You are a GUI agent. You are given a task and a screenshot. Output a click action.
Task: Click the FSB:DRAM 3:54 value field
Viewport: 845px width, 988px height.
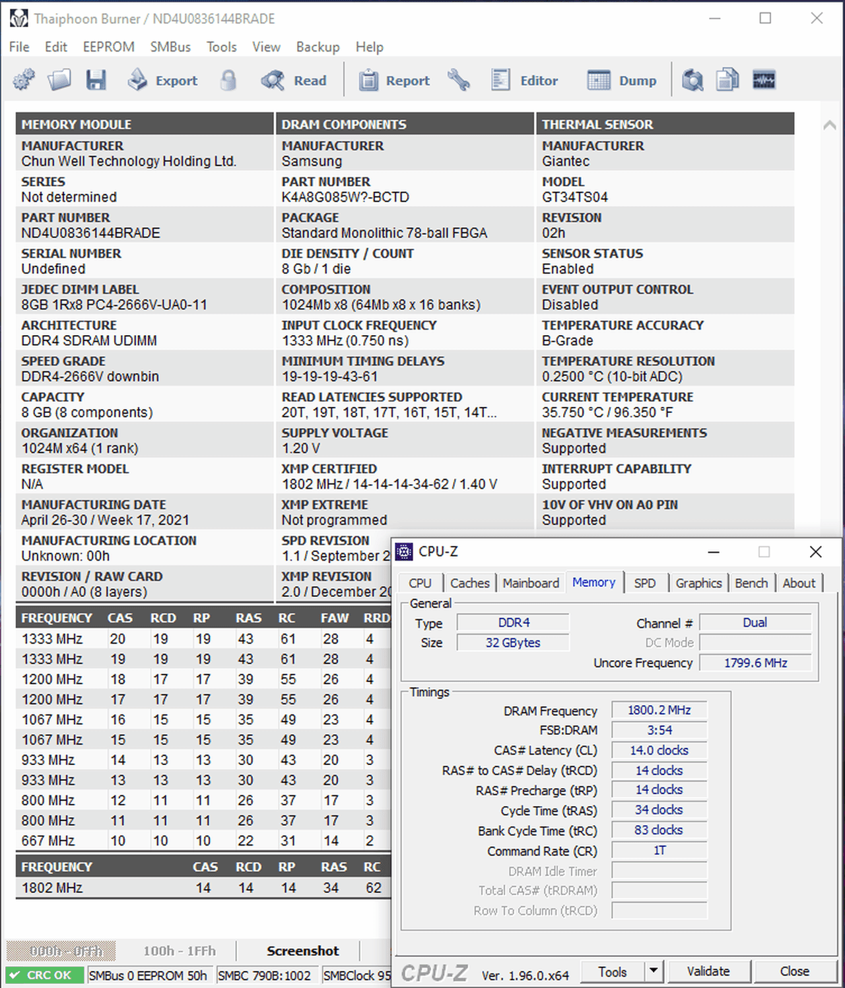pos(659,730)
